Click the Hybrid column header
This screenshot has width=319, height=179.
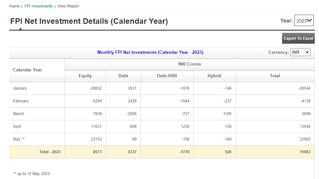pos(214,76)
